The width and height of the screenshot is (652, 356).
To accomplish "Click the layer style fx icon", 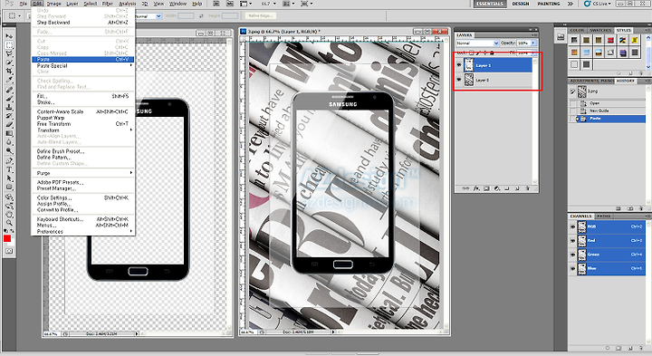I will tap(476, 188).
